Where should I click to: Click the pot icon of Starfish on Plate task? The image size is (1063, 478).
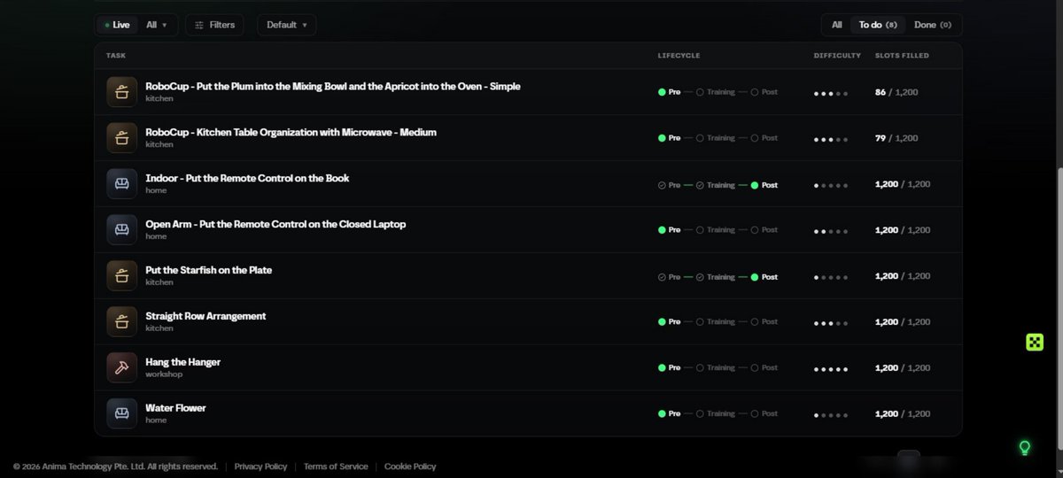click(121, 276)
